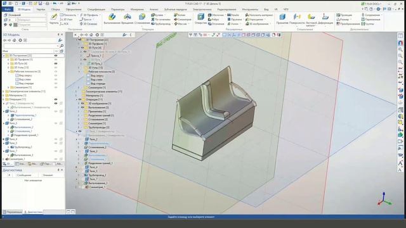Insert a Примитив primitive body
The height and width of the screenshot is (228, 406).
click(x=282, y=19)
